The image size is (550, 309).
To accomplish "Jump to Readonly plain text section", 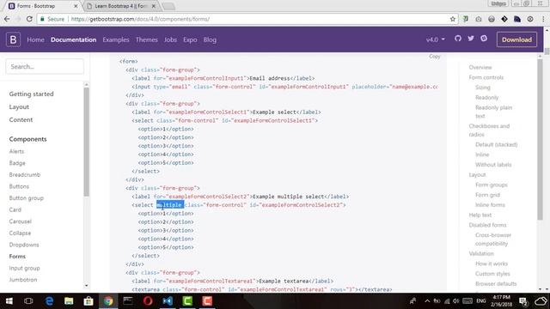I will click(493, 112).
